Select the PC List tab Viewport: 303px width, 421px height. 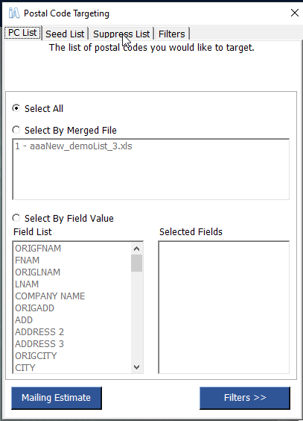coord(22,33)
